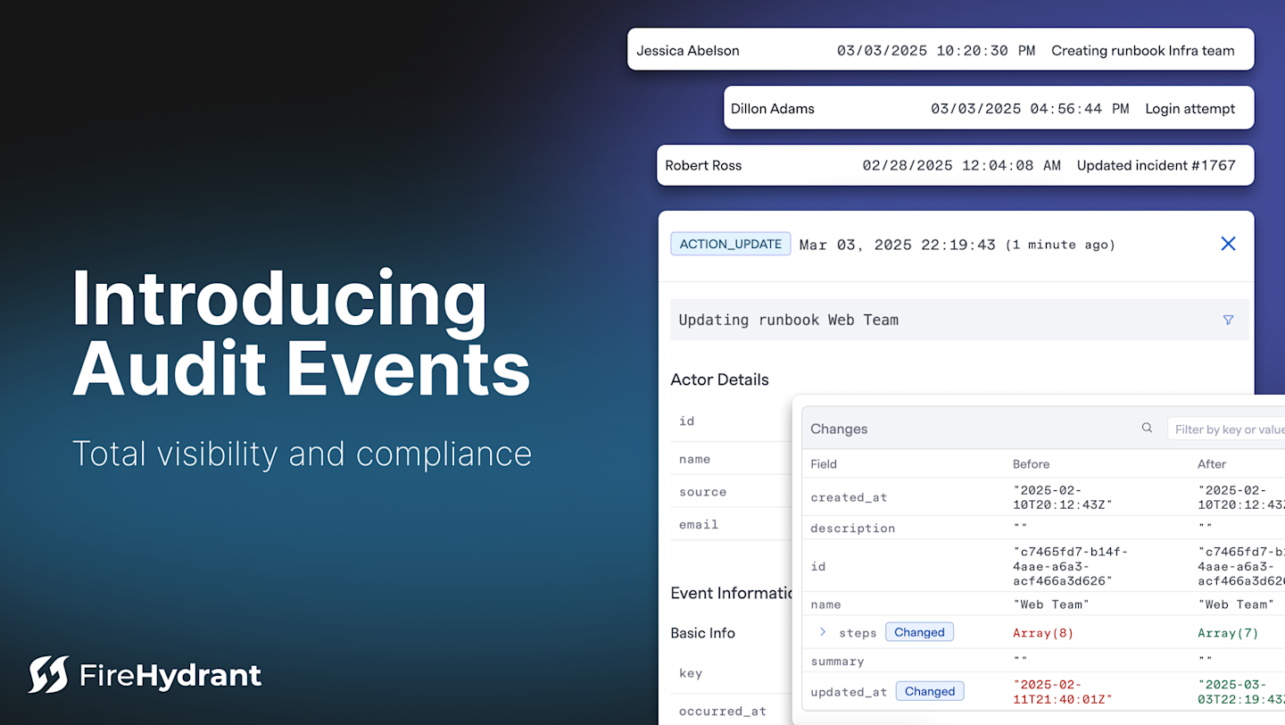Click the occurred_at row under Basic Info

tap(731, 711)
